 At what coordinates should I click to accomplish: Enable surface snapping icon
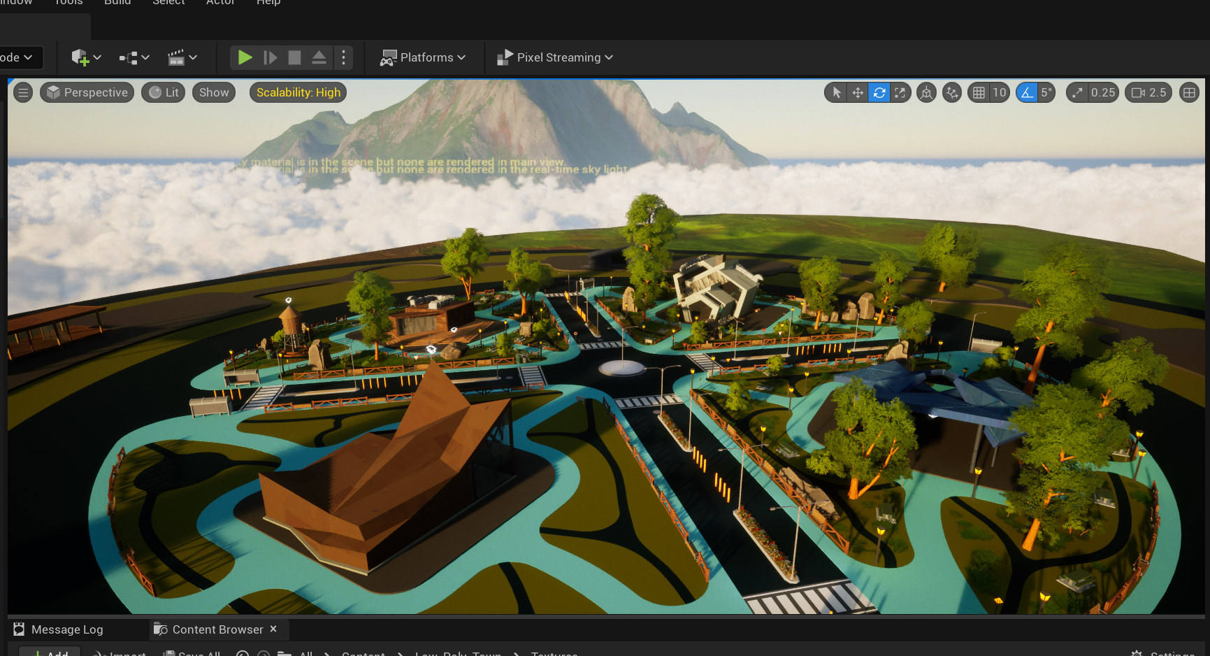[926, 92]
